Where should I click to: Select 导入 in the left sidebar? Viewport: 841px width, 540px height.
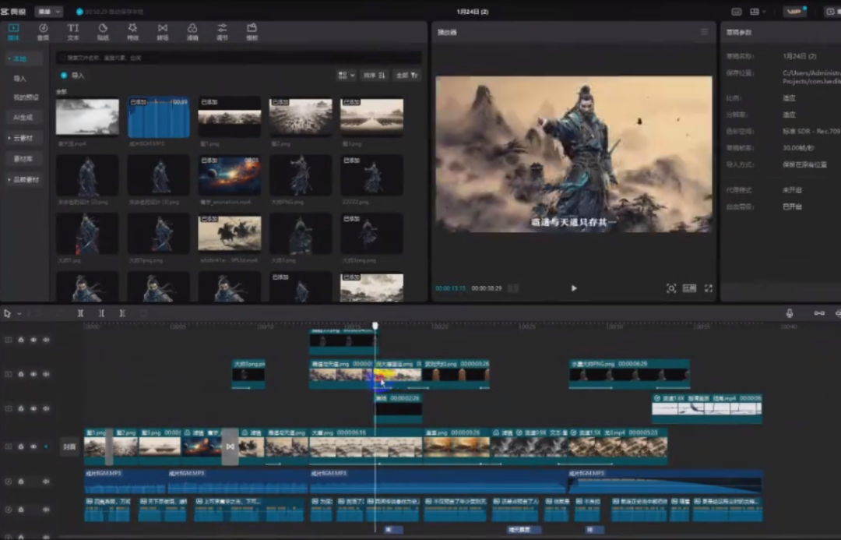point(19,79)
